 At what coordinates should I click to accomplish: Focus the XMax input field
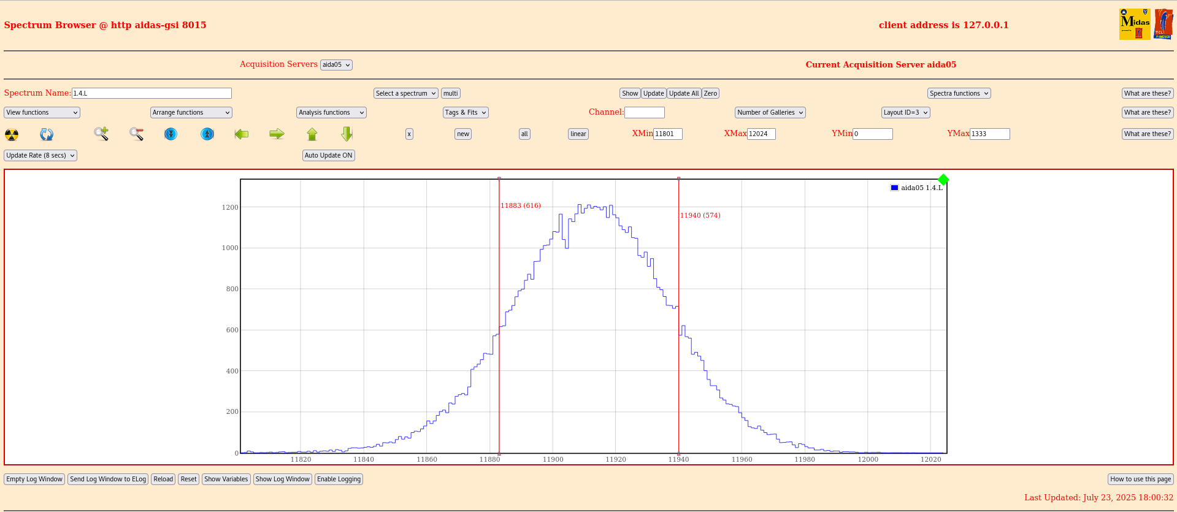point(761,134)
